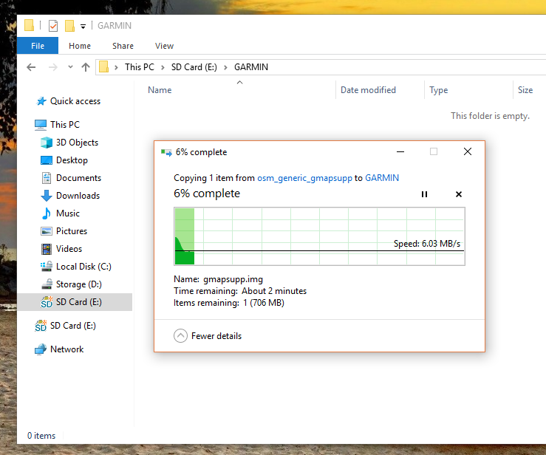
Task: Cancel the copy with the small X button
Action: click(x=459, y=194)
